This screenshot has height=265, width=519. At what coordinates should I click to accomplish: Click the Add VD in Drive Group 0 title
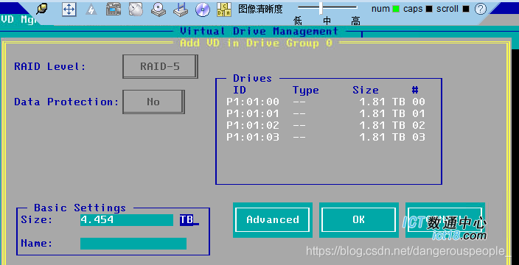[x=256, y=43]
